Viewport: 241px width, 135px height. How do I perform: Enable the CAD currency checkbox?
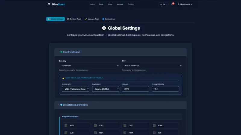95,125
